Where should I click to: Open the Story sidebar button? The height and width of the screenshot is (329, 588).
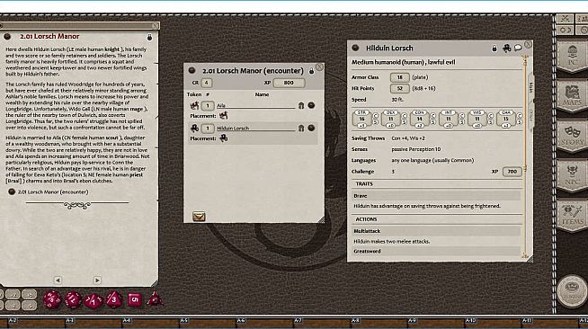(x=572, y=136)
